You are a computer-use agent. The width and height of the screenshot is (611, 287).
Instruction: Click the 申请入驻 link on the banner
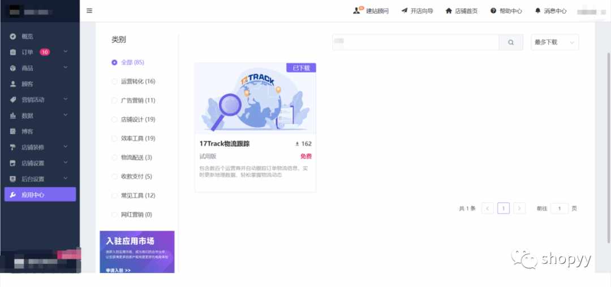tap(118, 270)
